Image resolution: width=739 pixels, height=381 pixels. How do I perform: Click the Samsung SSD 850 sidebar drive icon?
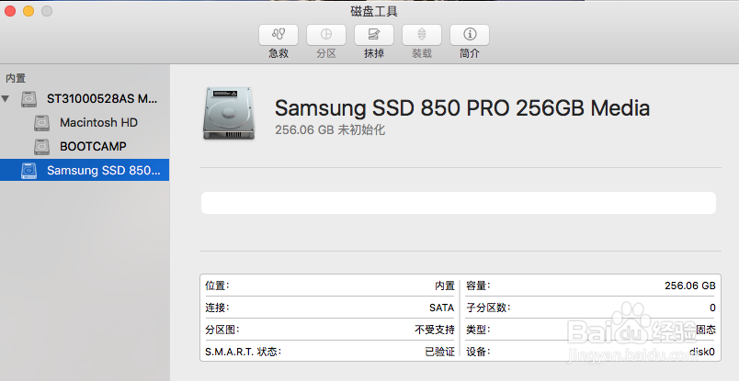(x=28, y=171)
